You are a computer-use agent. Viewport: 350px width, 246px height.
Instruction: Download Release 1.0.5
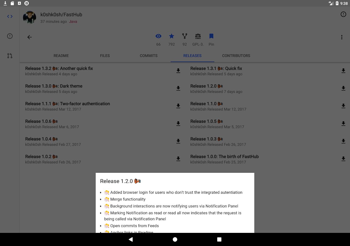(343, 124)
